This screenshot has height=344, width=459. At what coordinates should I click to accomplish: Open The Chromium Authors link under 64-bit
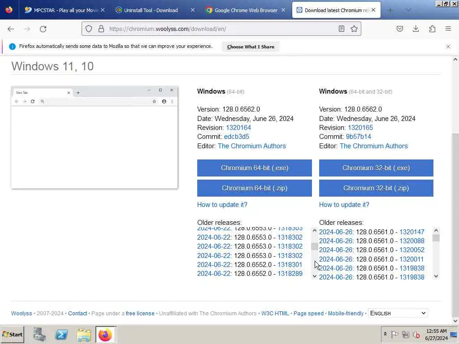[252, 146]
